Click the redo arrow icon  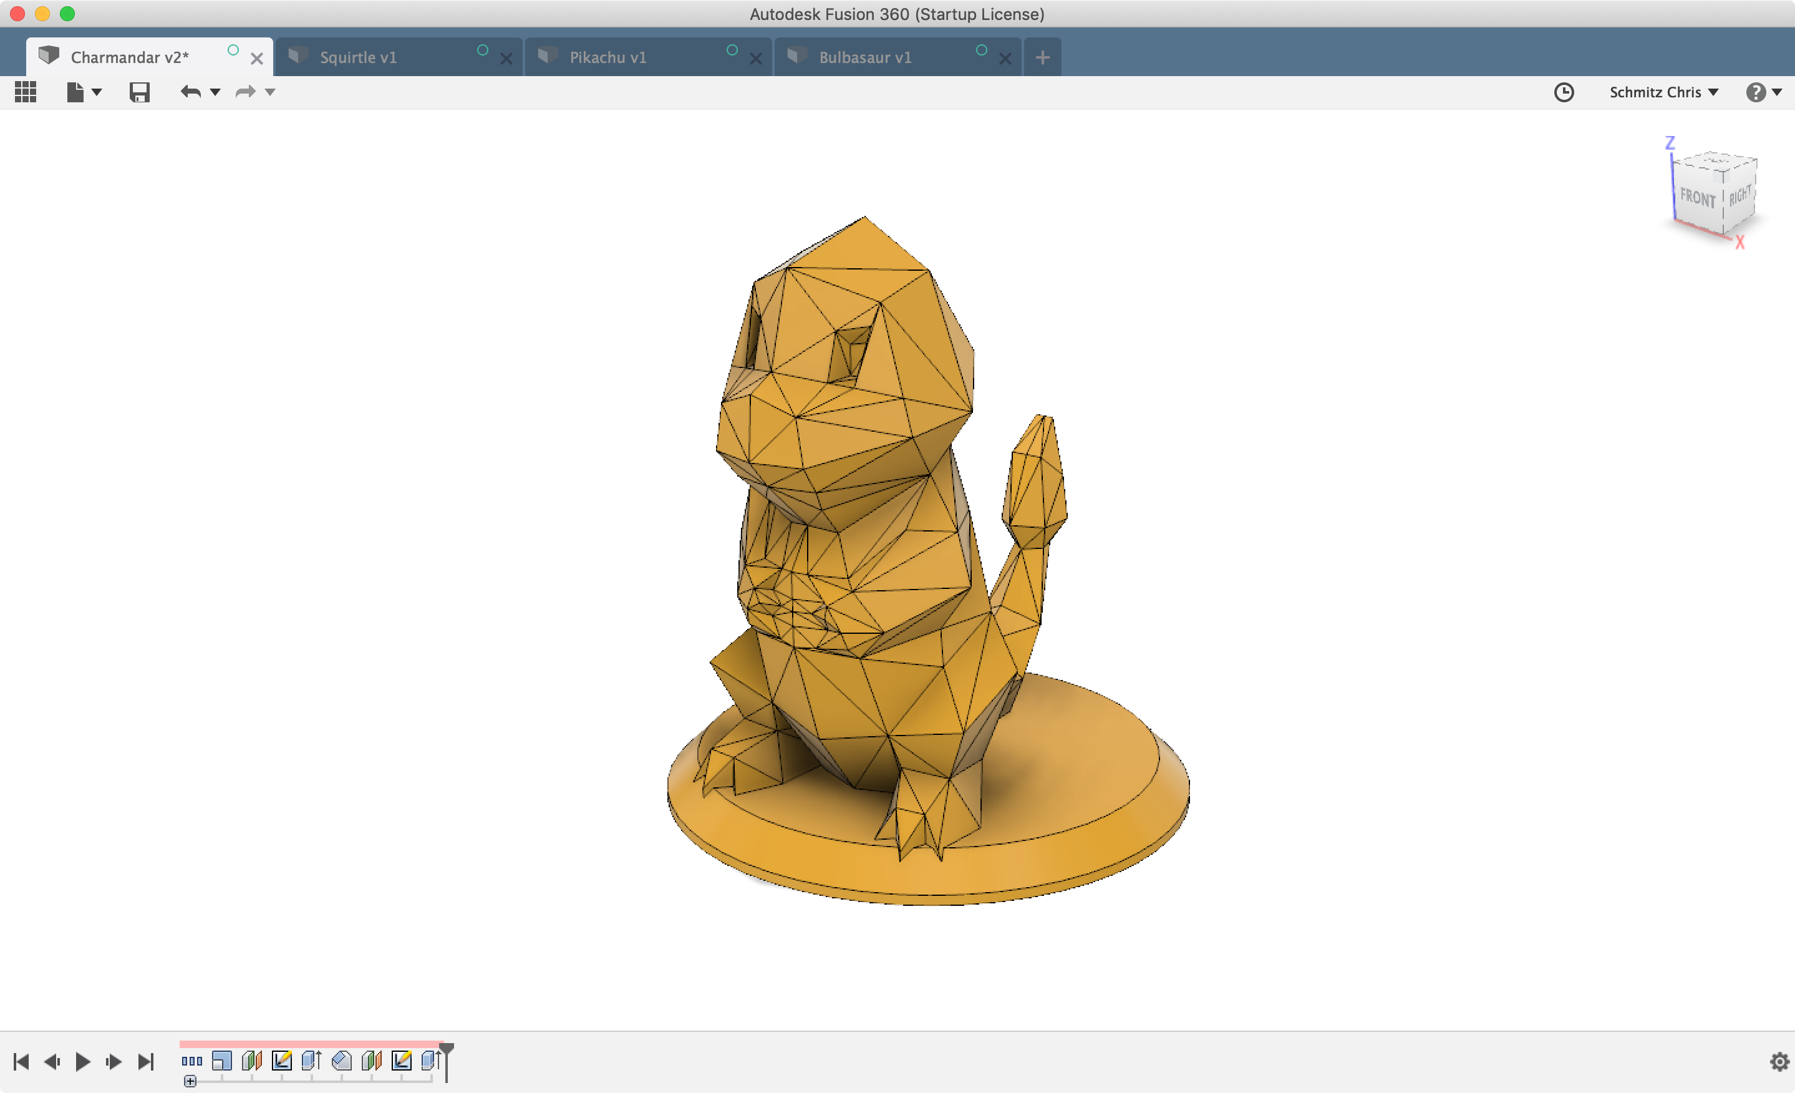pos(246,92)
